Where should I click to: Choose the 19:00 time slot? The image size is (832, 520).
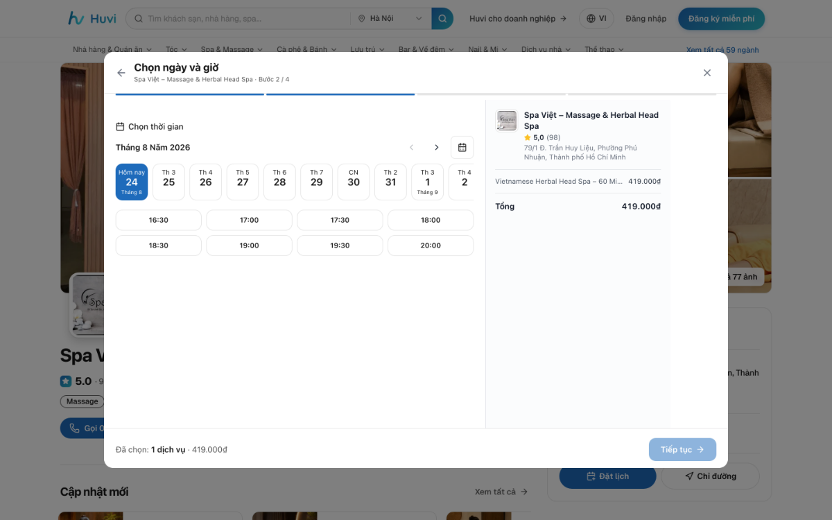(x=250, y=245)
